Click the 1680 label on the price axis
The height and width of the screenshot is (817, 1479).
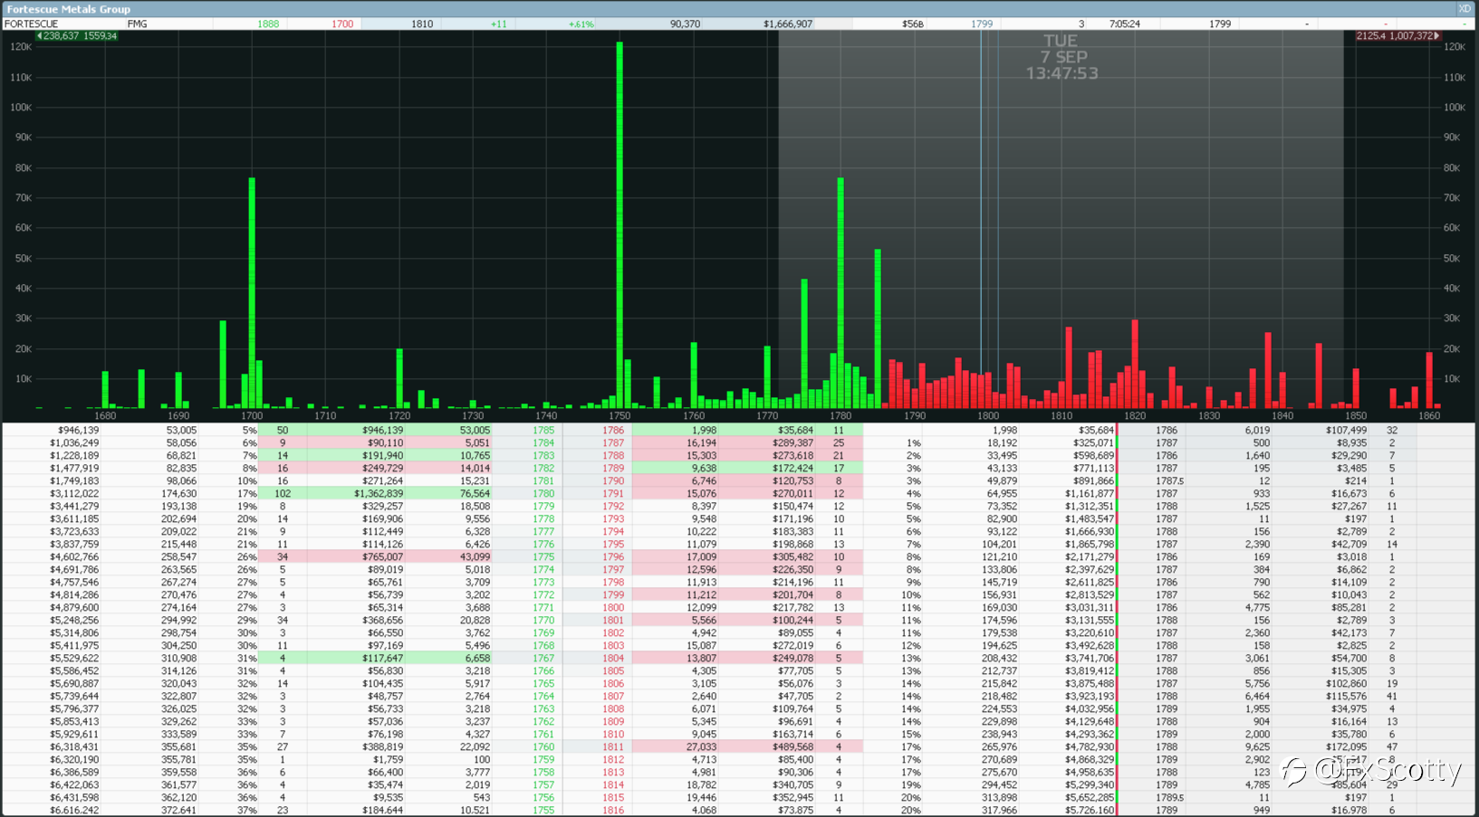(105, 416)
